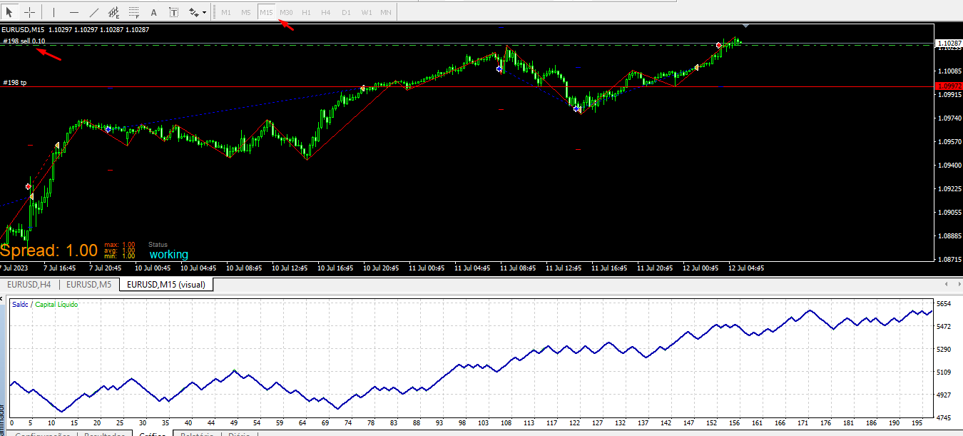
Task: Switch chart to H1 timeframe
Action: coord(306,12)
